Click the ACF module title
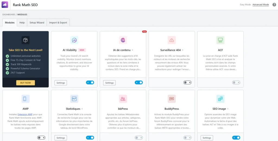The image size is (278, 141). (220, 50)
